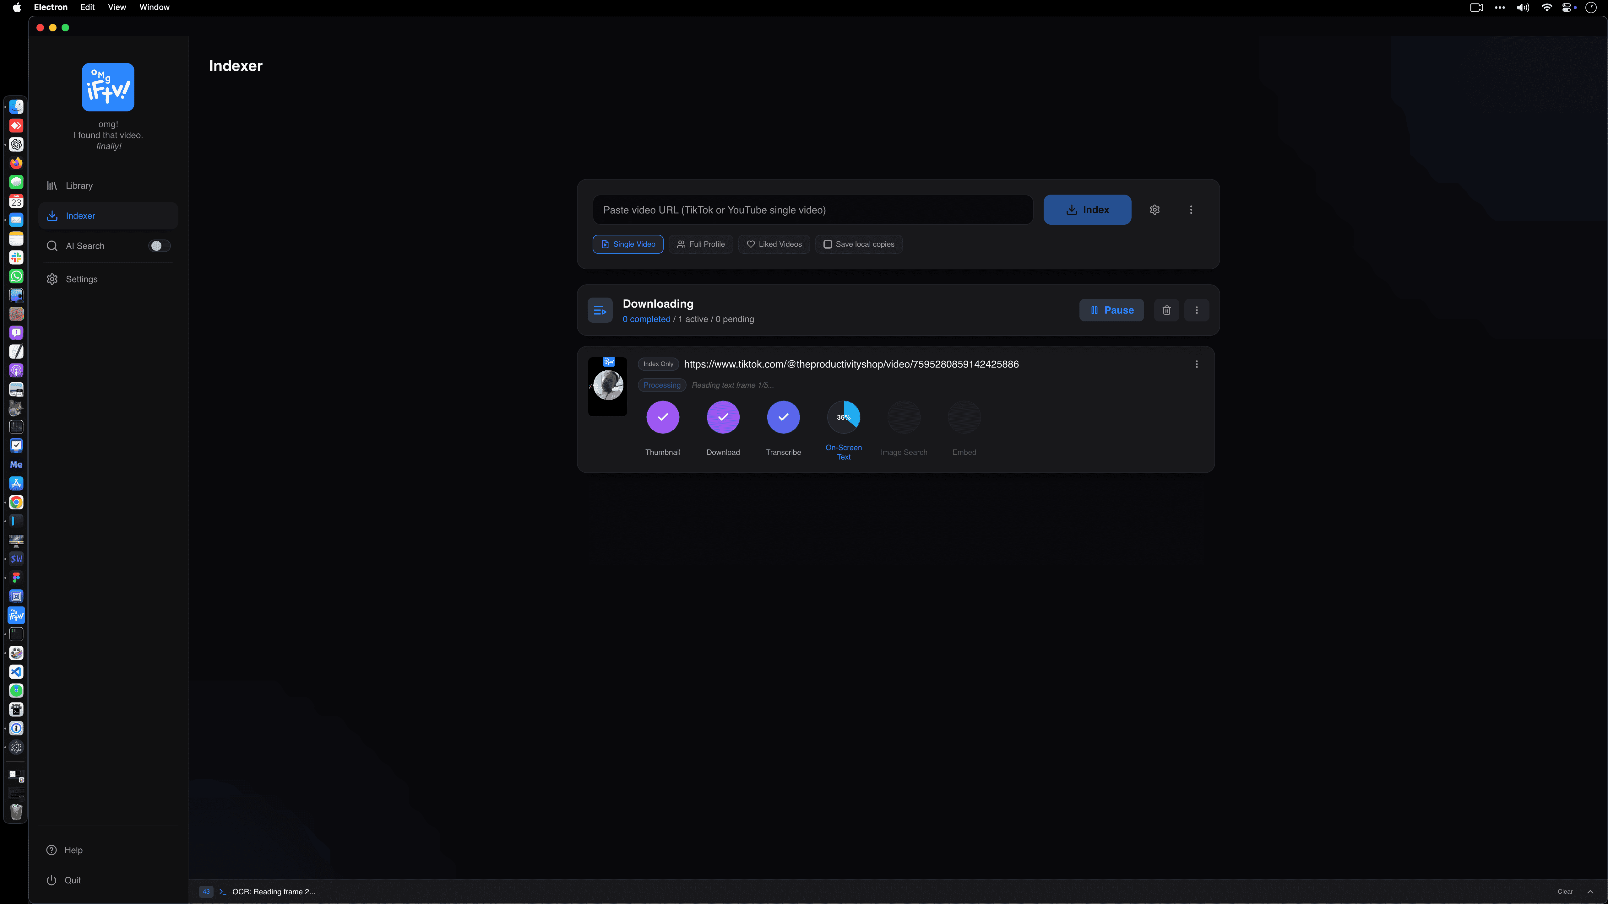Click the blue Index button
Image resolution: width=1608 pixels, height=904 pixels.
click(x=1087, y=210)
